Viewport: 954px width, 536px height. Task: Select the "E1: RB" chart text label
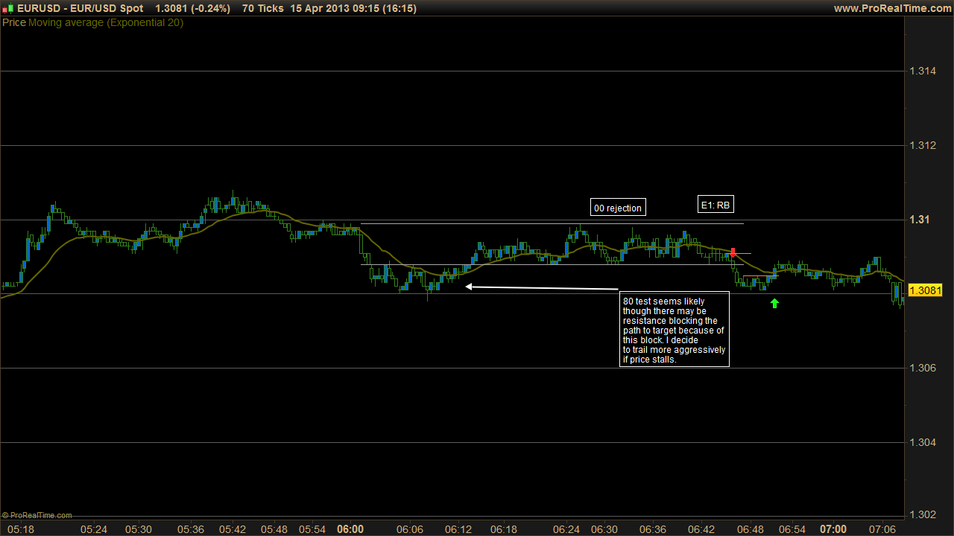(x=715, y=205)
